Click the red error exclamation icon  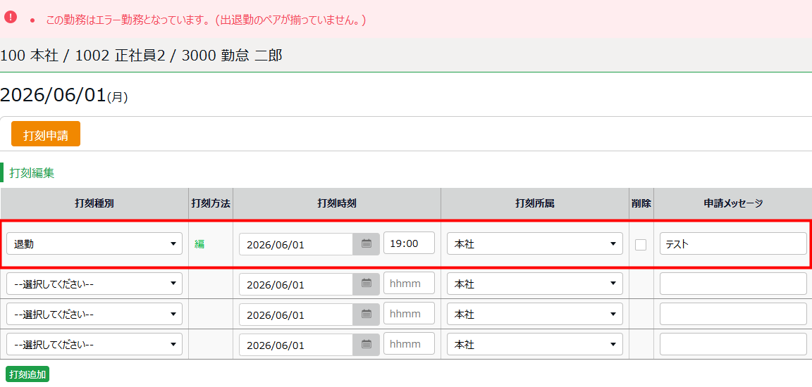coord(11,17)
